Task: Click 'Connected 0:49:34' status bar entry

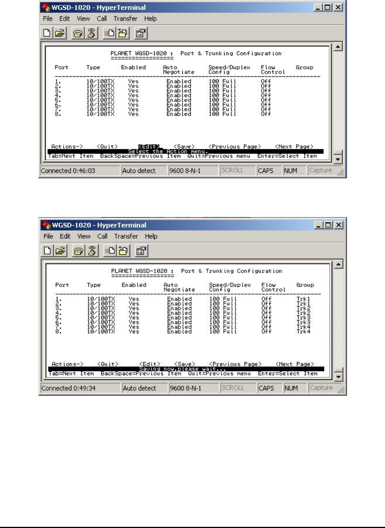Action: [80, 388]
